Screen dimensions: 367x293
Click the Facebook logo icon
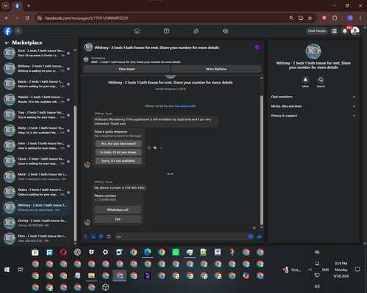(7, 31)
